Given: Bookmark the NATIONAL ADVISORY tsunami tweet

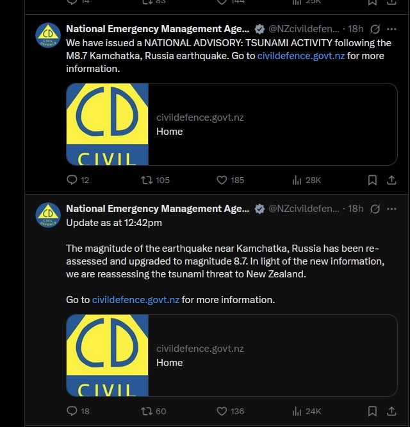Looking at the screenshot, I should (372, 180).
